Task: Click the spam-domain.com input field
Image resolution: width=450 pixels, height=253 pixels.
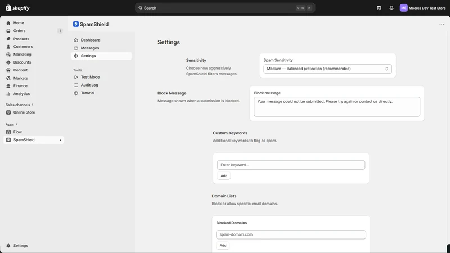Action: (x=291, y=234)
